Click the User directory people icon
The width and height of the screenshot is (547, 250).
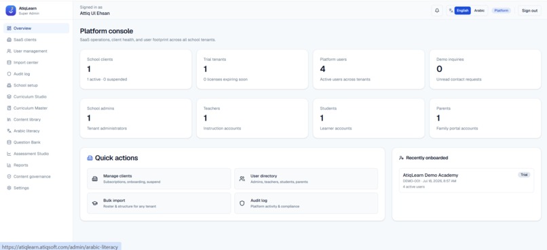(242, 179)
